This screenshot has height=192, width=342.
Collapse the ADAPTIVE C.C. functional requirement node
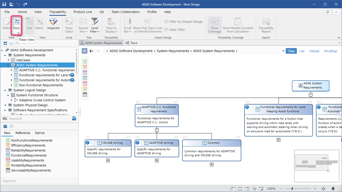pos(157,130)
